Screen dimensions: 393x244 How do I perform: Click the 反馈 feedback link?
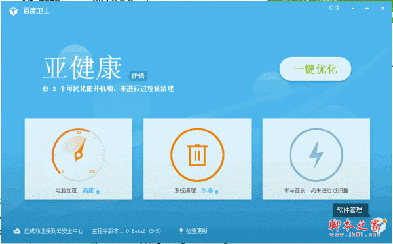coord(334,9)
